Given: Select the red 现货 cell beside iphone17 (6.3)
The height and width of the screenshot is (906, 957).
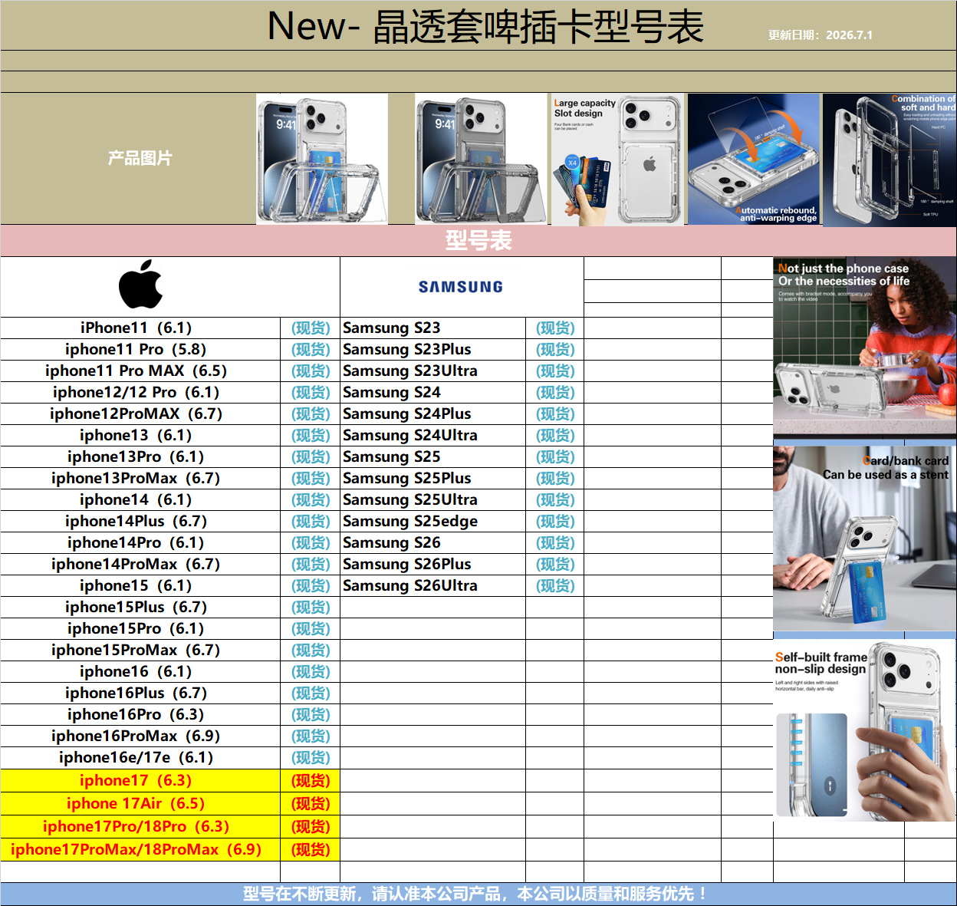Looking at the screenshot, I should click(311, 781).
